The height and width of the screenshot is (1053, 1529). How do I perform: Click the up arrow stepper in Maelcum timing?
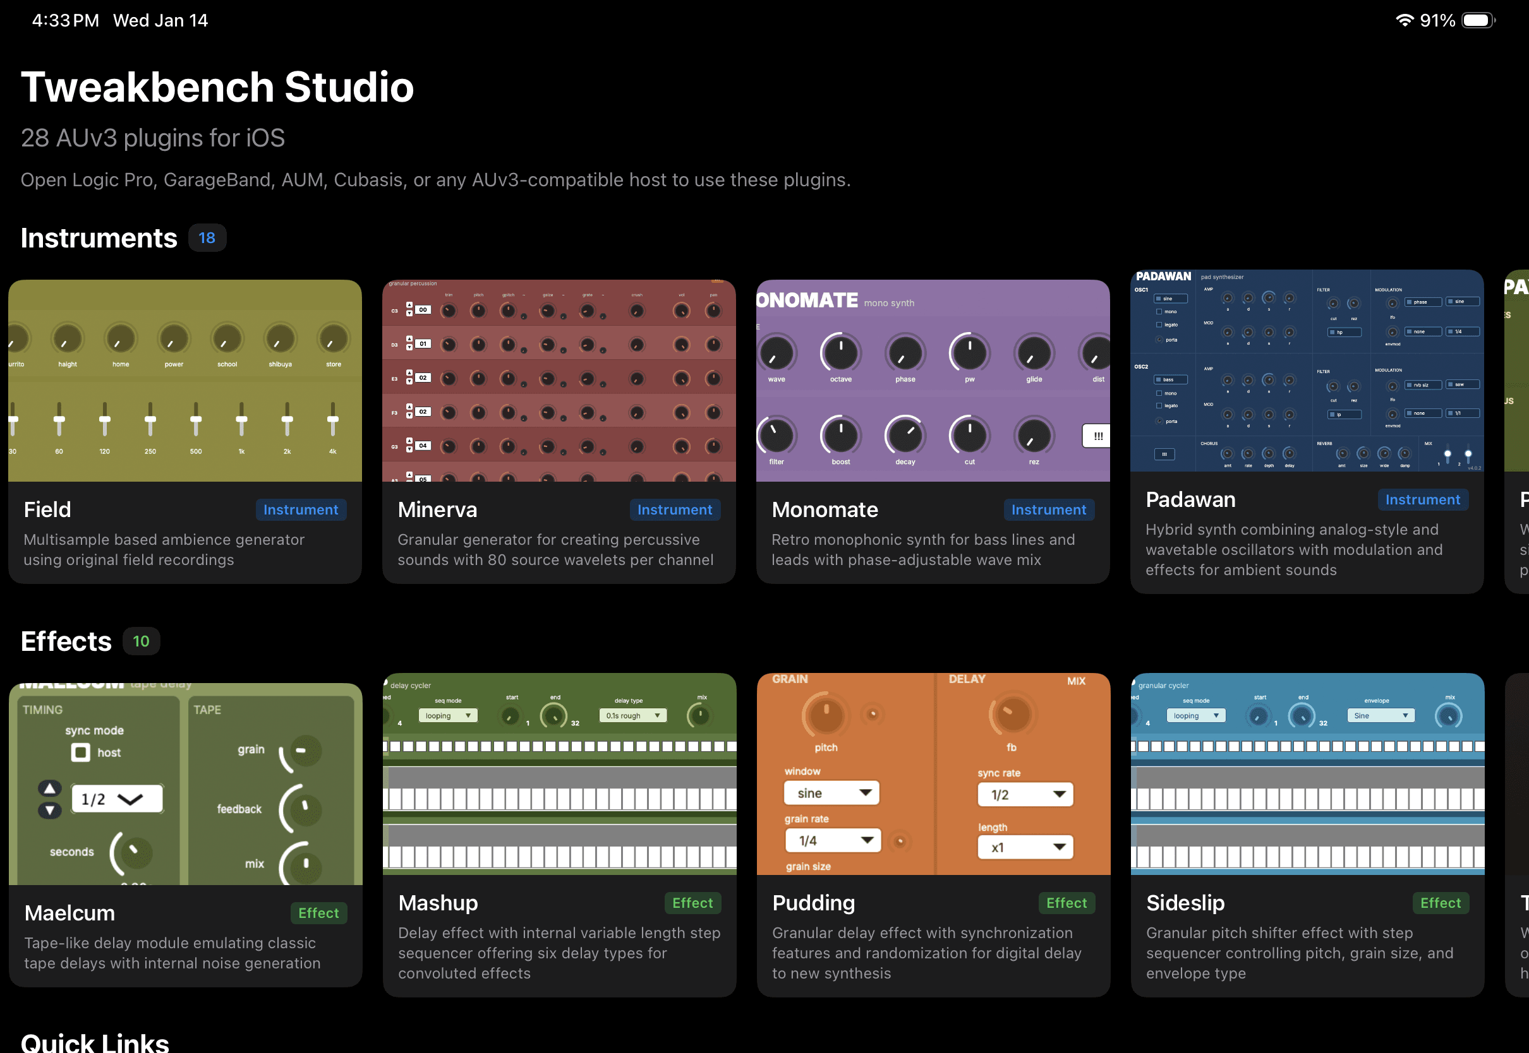click(x=49, y=788)
